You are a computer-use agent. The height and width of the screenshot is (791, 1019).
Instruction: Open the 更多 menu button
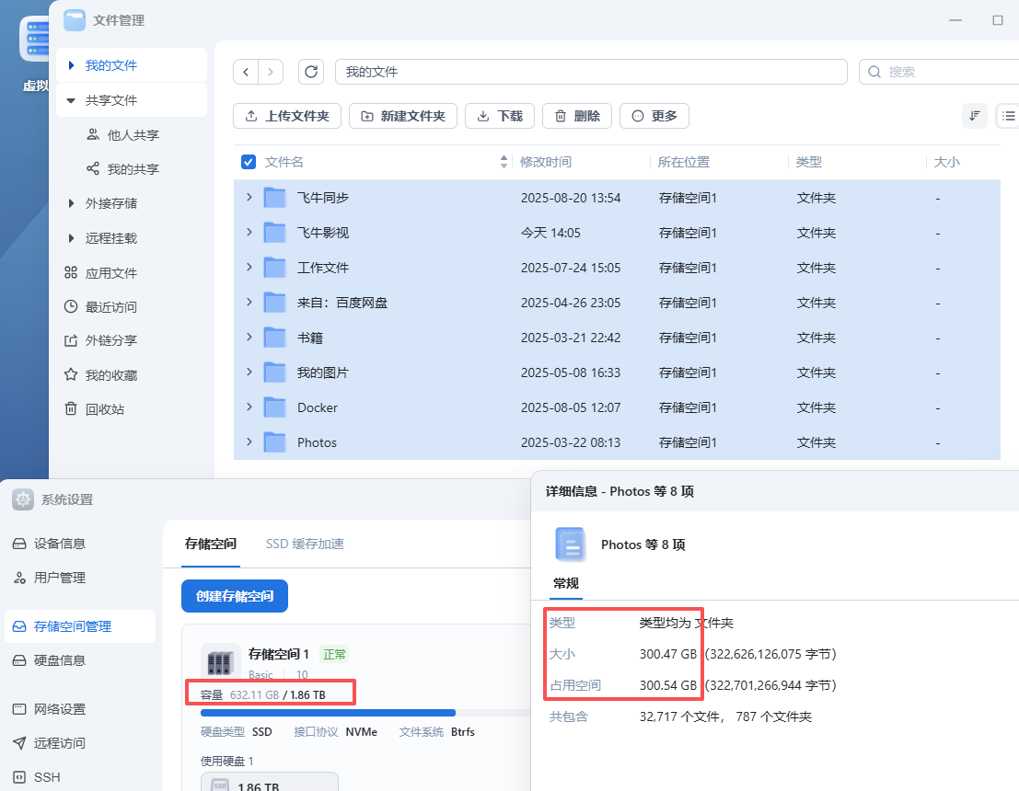coord(654,116)
